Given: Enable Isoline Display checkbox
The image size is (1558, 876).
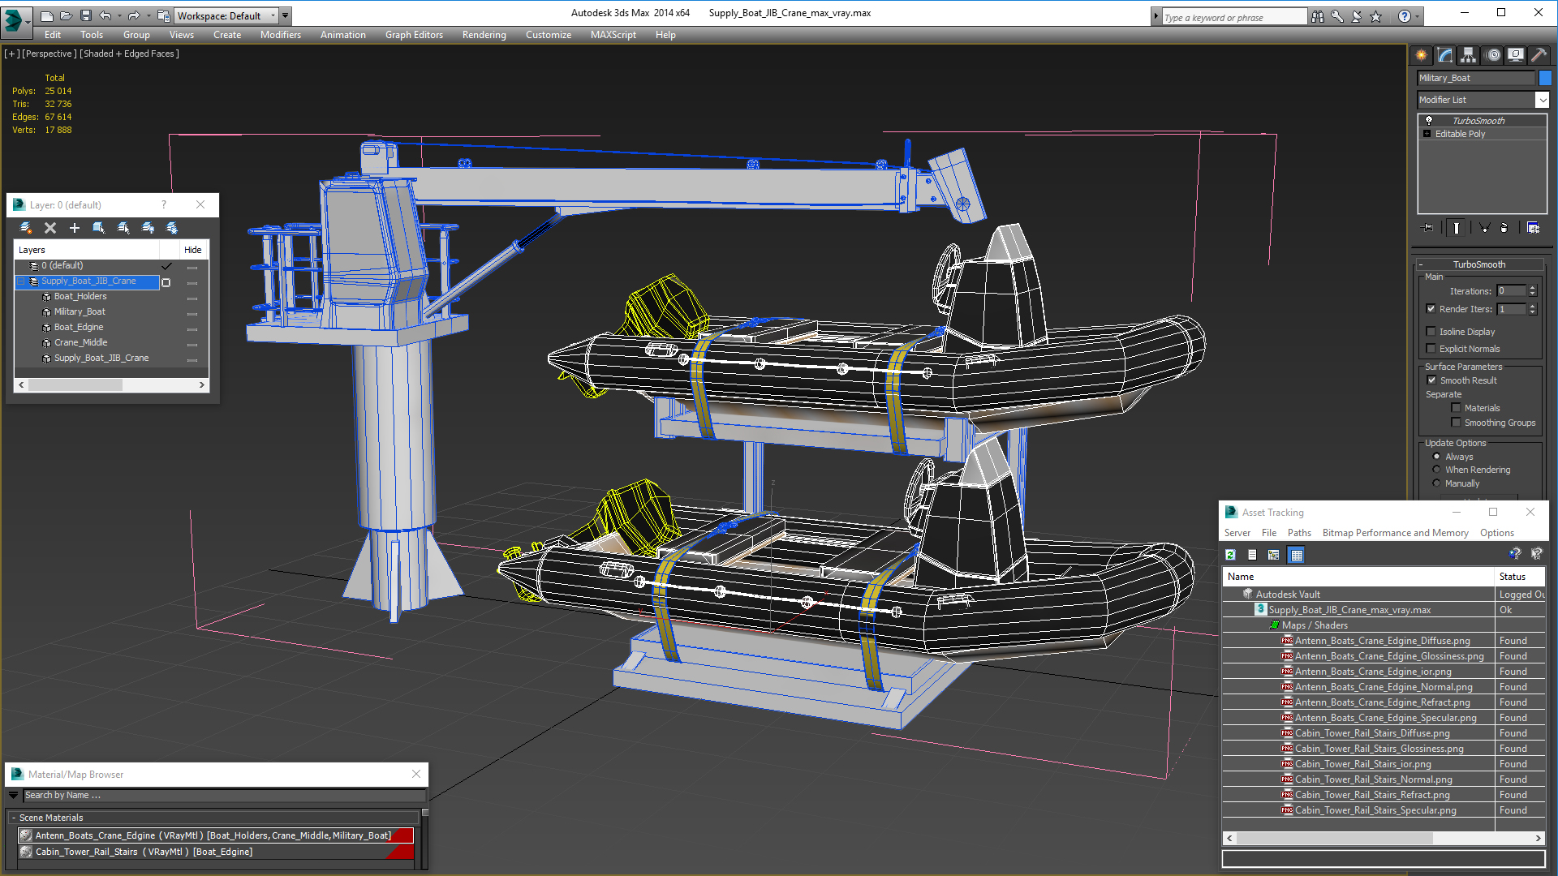Looking at the screenshot, I should [x=1431, y=331].
